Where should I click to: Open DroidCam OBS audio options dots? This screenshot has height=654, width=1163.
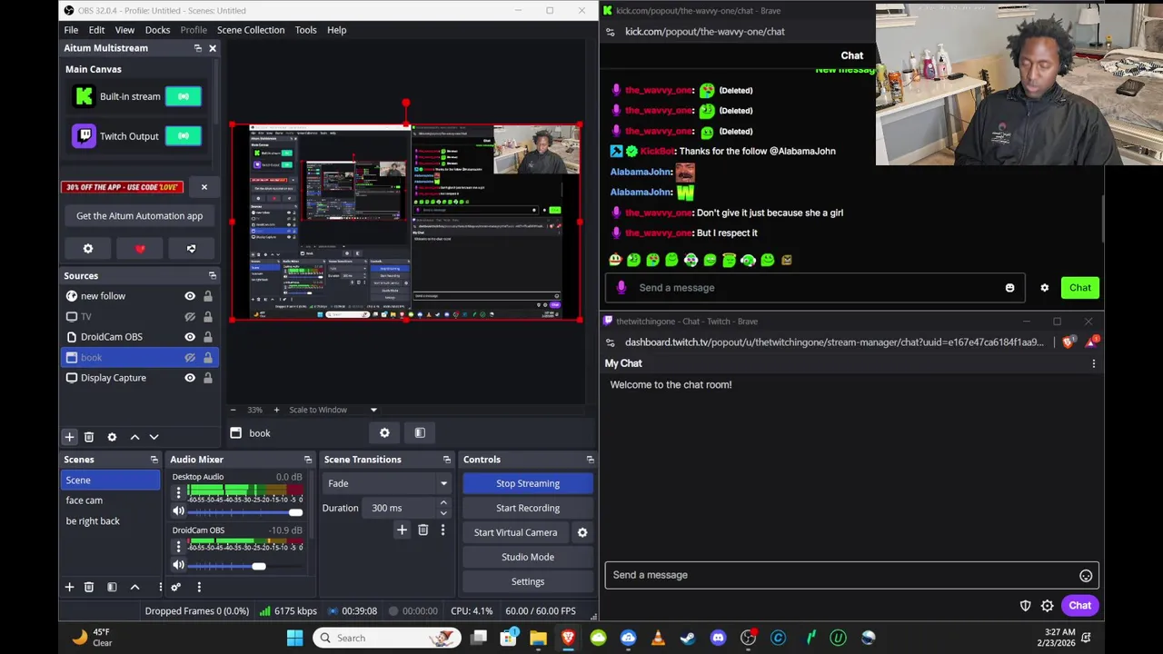(179, 546)
